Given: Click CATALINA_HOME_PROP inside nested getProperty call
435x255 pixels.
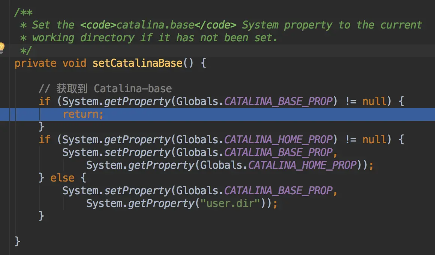Looking at the screenshot, I should (x=302, y=165).
